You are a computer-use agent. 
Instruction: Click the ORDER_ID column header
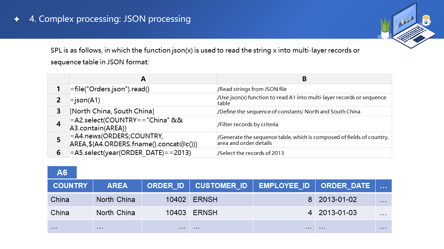click(x=165, y=186)
